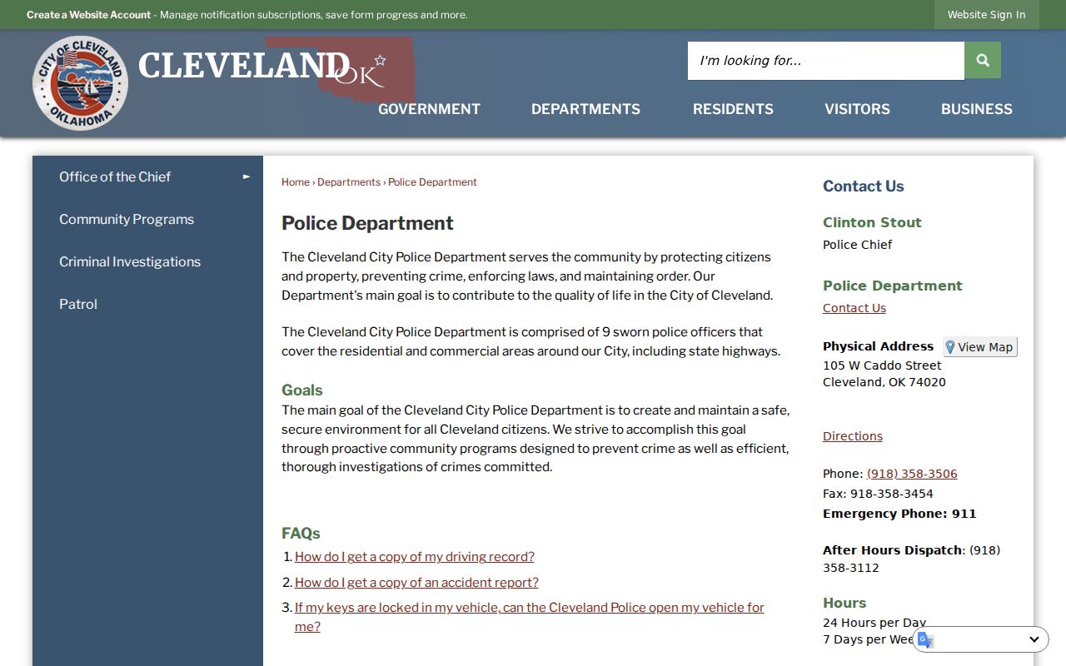Click the "Contact Us" sidebar heading
Viewport: 1066px width, 666px height.
click(864, 186)
